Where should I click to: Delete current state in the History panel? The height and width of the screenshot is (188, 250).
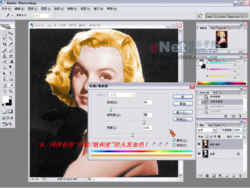point(240,116)
